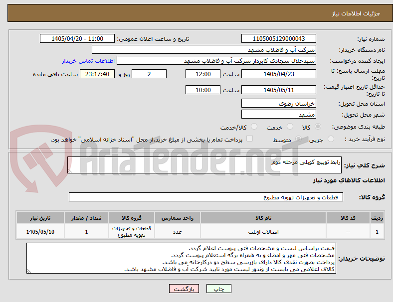Click the گروه کالا column header
Viewport: 393px width, 302px height.
pyautogui.click(x=132, y=218)
